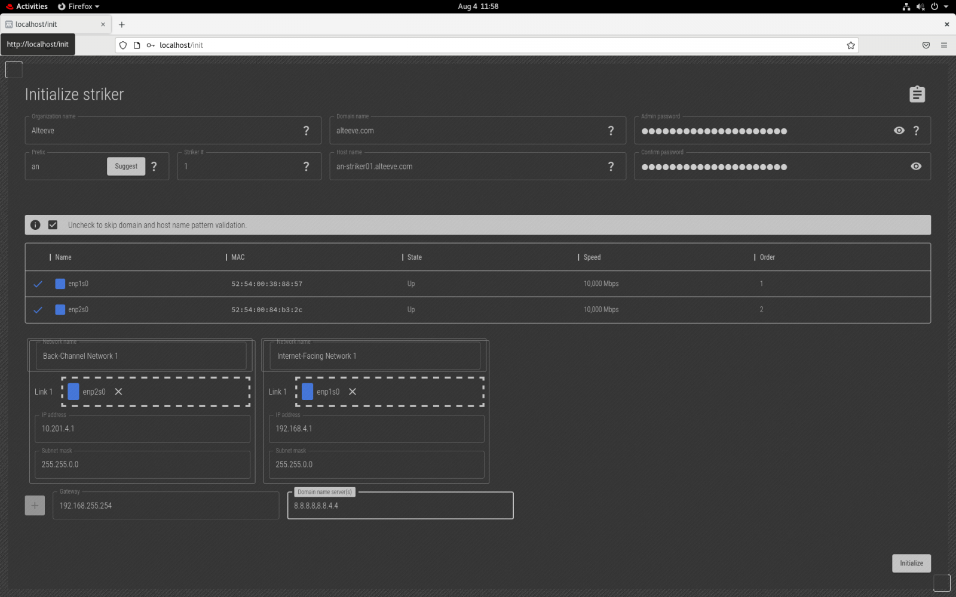The image size is (956, 597).
Task: Open help for Organization name field
Action: tap(306, 131)
